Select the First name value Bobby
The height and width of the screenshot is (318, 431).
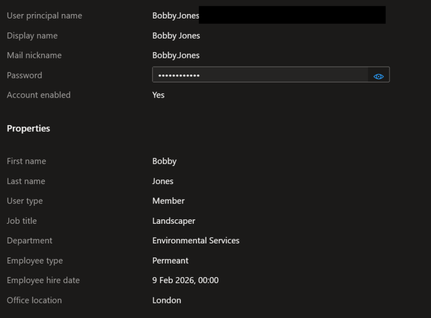(x=164, y=162)
